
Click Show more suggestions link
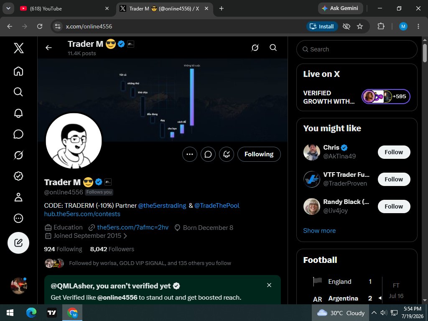pyautogui.click(x=319, y=231)
